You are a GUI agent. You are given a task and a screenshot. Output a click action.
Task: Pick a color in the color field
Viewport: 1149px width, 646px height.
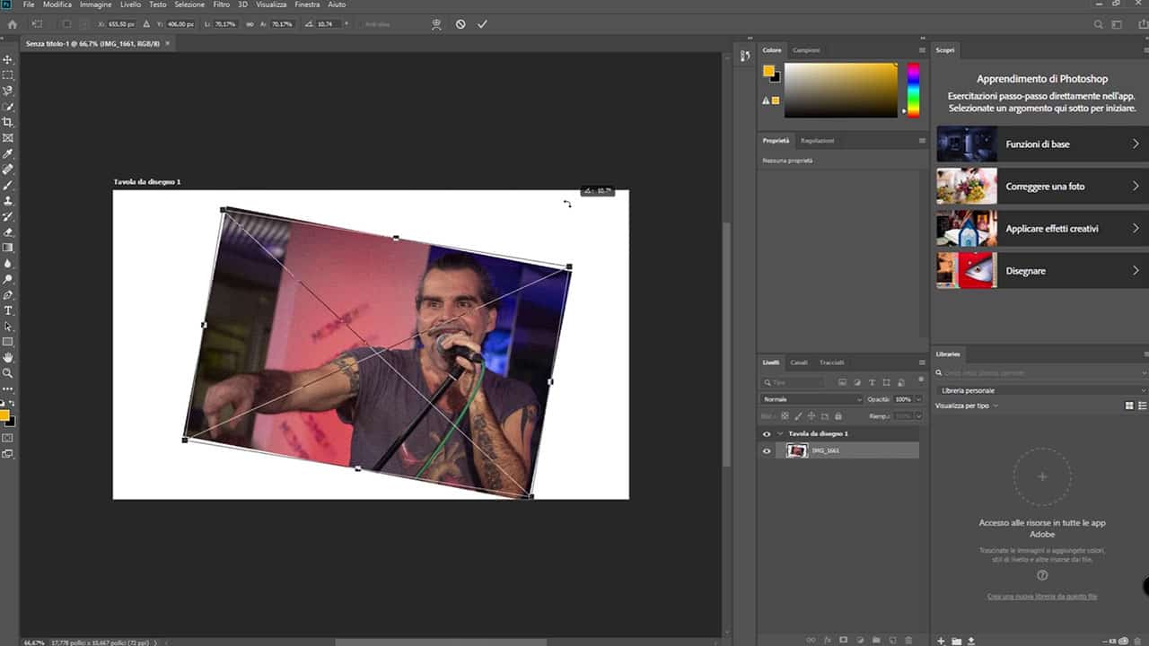coord(840,90)
